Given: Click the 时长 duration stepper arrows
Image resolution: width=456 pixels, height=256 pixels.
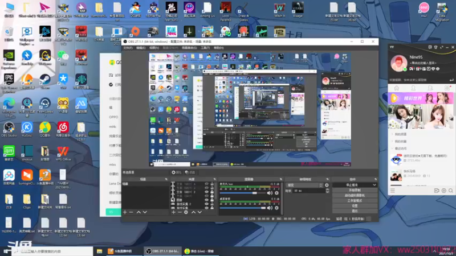Looking at the screenshot, I should (327, 191).
